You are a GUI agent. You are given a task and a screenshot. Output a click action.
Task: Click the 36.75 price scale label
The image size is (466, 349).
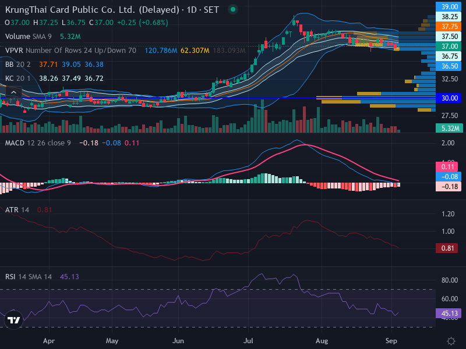pos(449,56)
